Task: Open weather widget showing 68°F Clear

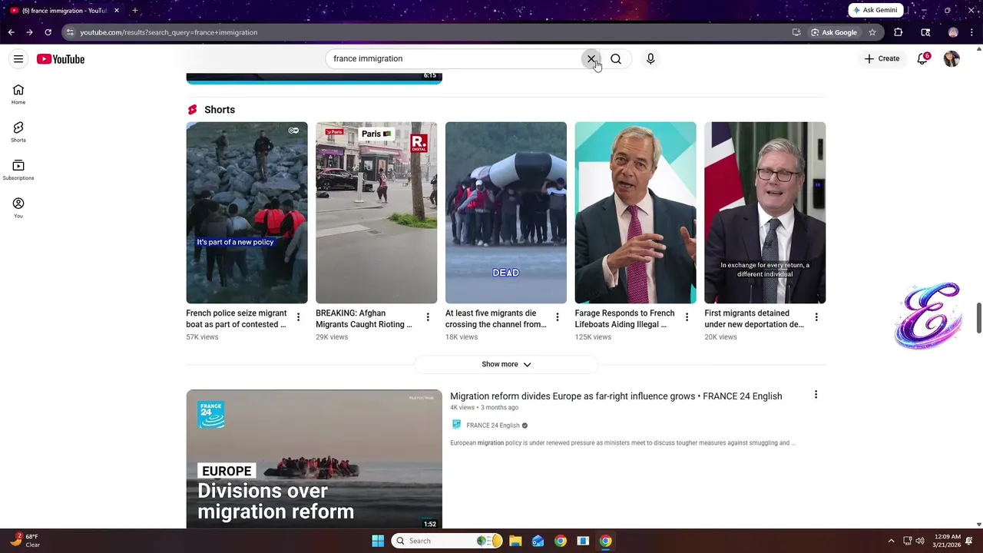Action: tap(25, 541)
